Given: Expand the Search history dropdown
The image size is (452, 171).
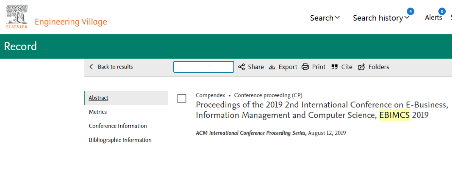Looking at the screenshot, I should pos(381,18).
